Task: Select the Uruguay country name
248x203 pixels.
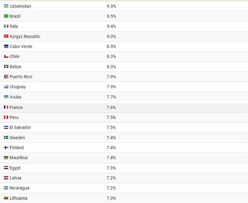Action: (x=18, y=87)
